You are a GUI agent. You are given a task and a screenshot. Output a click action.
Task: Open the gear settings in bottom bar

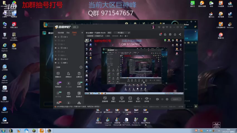point(167,99)
